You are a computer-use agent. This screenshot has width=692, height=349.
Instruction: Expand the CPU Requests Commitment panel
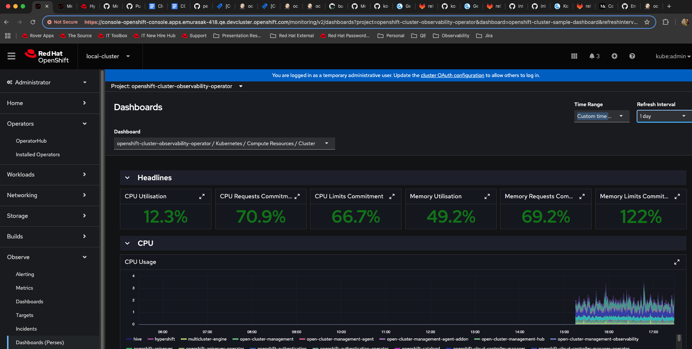[297, 196]
